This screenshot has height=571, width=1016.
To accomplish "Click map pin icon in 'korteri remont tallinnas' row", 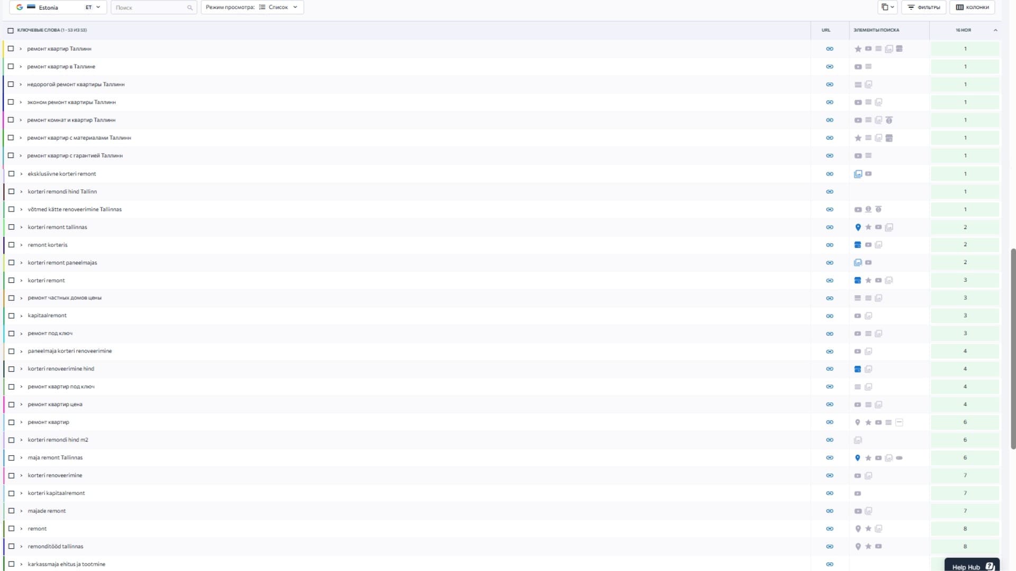I will pos(858,227).
